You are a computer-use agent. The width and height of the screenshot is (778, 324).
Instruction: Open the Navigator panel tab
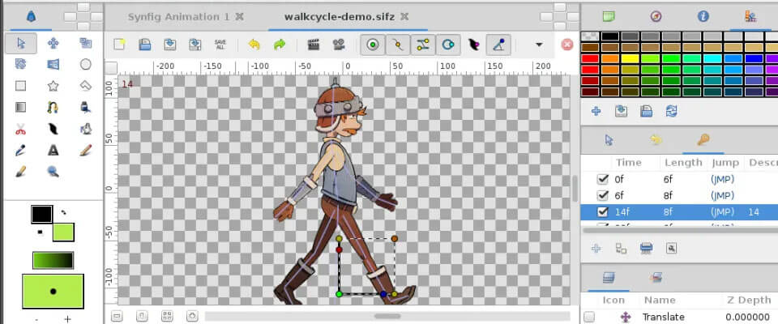pos(656,16)
